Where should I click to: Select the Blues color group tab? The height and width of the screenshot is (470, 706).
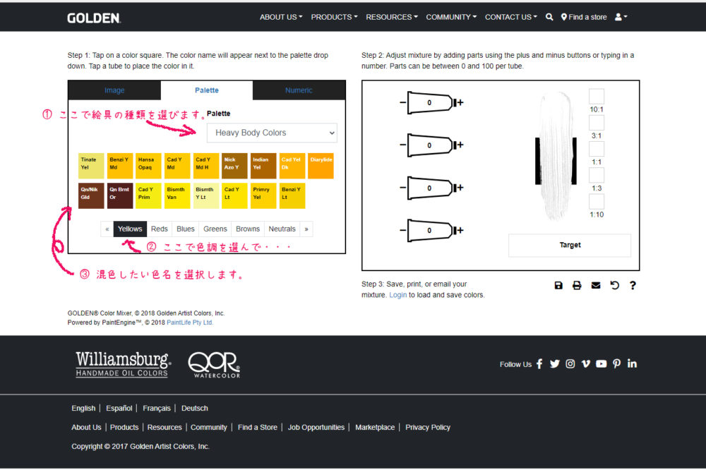[x=186, y=229]
